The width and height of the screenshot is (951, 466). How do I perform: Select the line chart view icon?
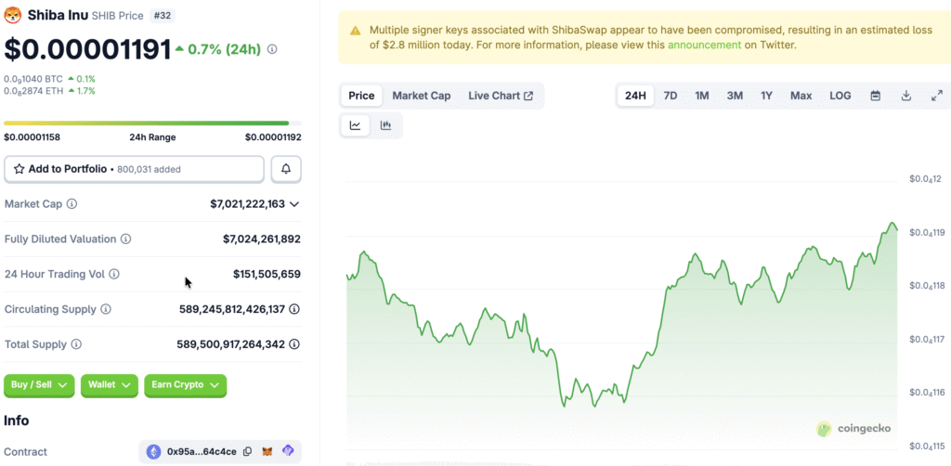356,125
